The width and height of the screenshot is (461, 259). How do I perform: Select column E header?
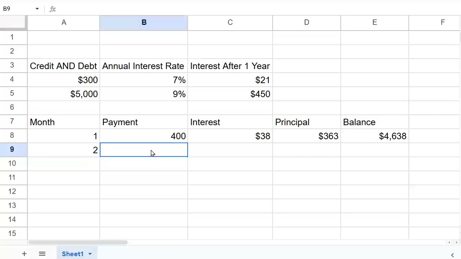(375, 23)
